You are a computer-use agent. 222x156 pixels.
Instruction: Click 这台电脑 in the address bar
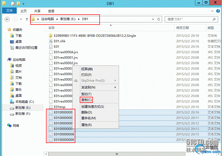47,19
